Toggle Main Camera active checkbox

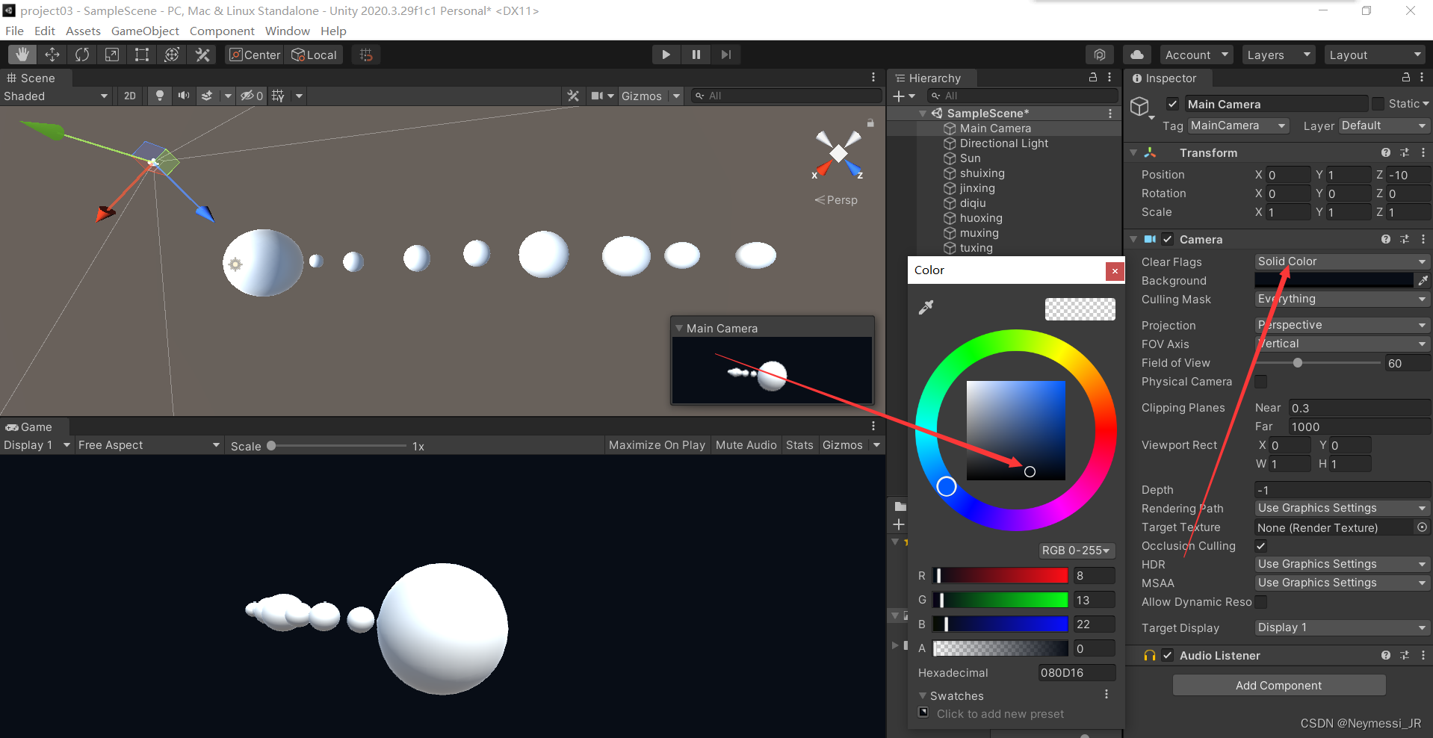[1172, 104]
